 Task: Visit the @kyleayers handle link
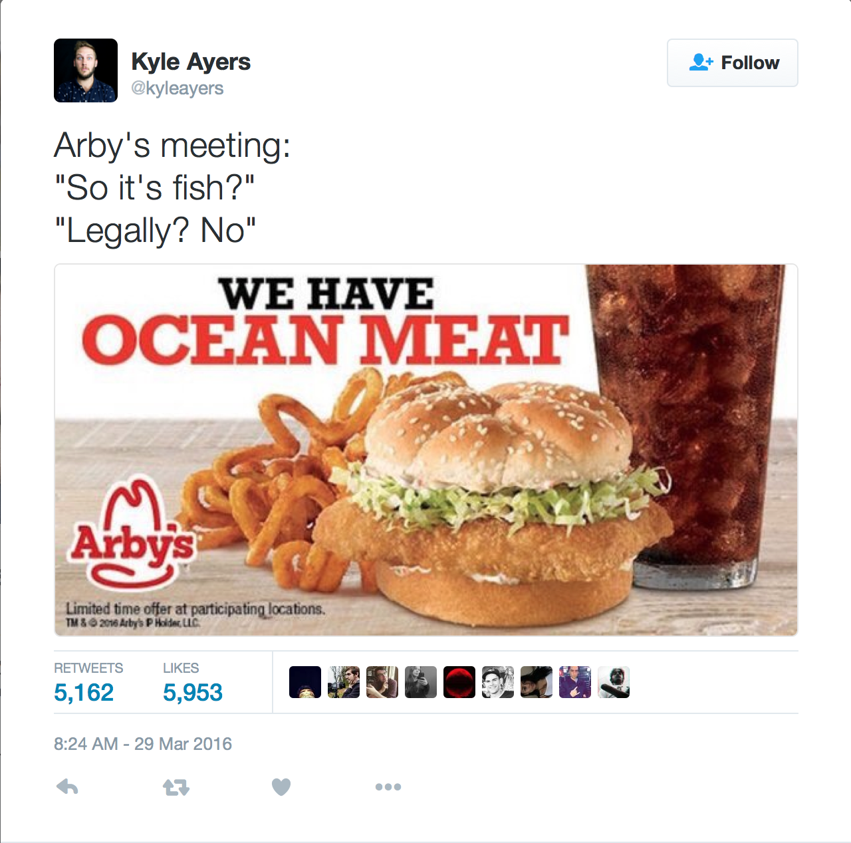(177, 88)
